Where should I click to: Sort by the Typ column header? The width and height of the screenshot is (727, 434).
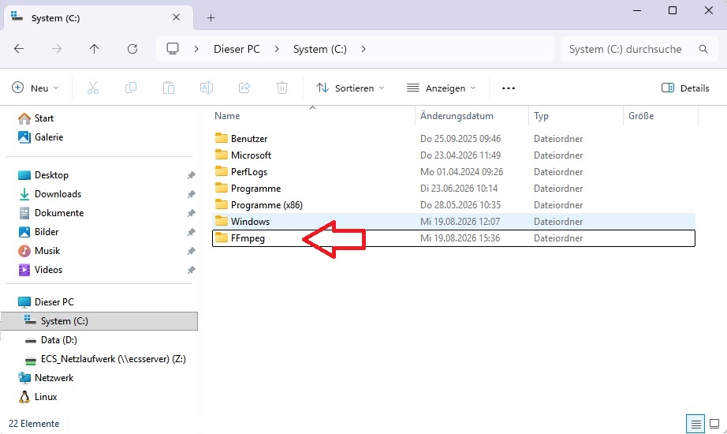(541, 116)
